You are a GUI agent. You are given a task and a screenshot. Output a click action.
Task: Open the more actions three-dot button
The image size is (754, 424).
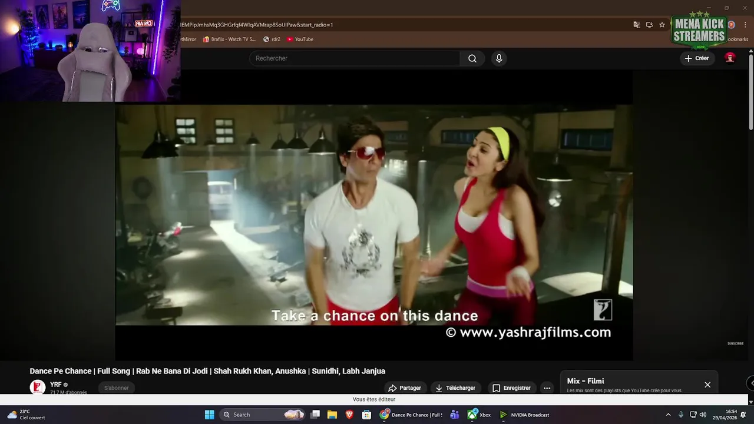(x=547, y=388)
